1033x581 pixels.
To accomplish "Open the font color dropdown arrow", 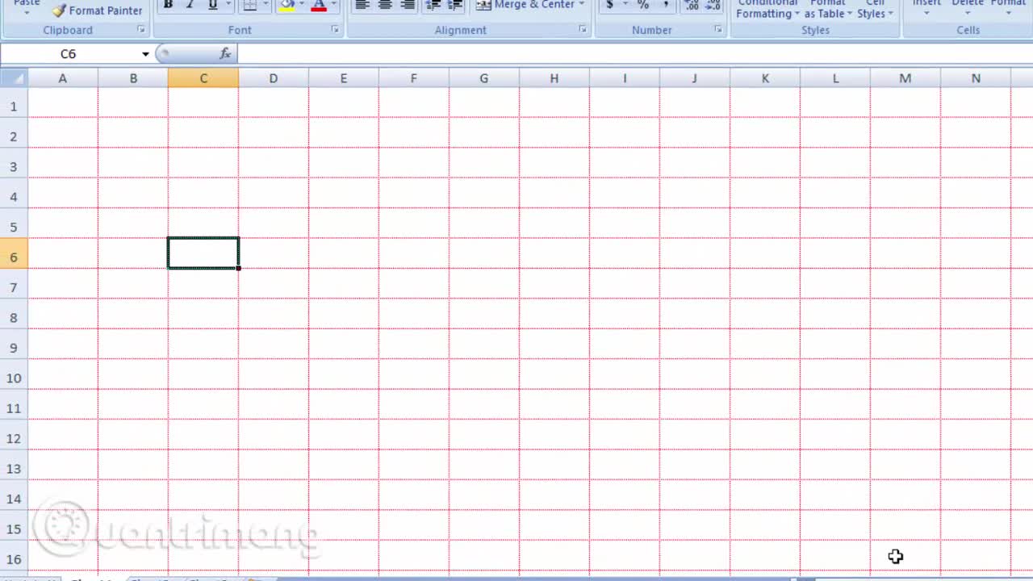I will pos(334,5).
